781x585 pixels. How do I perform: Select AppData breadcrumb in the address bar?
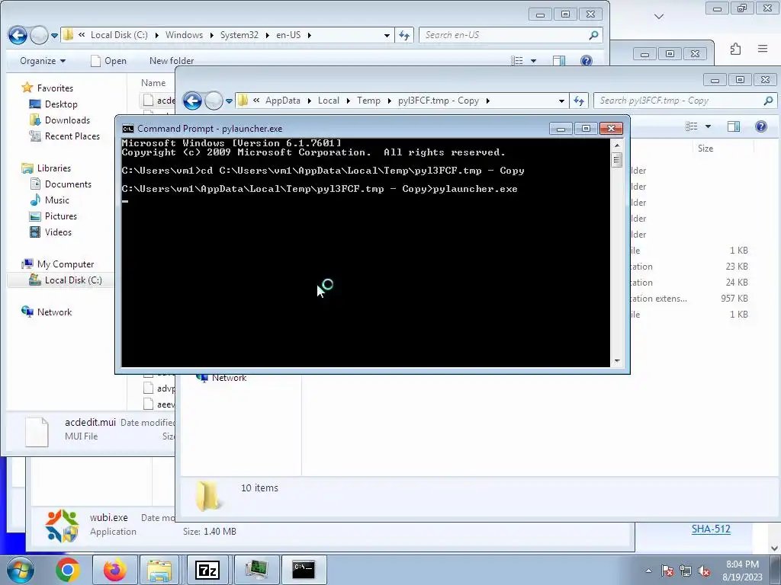point(282,101)
